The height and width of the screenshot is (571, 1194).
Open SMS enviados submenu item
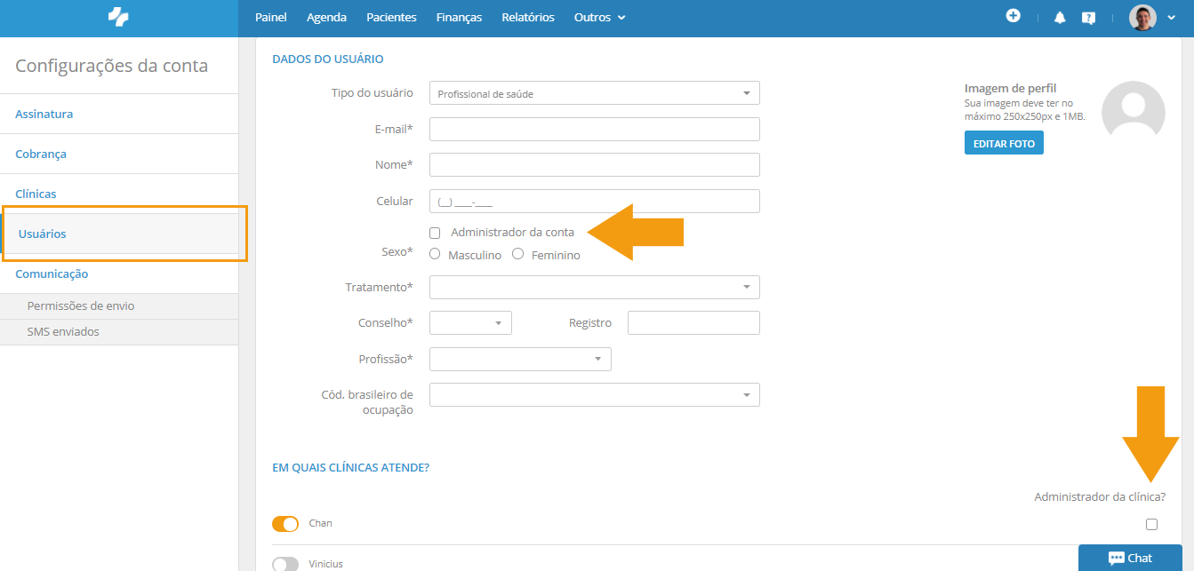pos(119,331)
